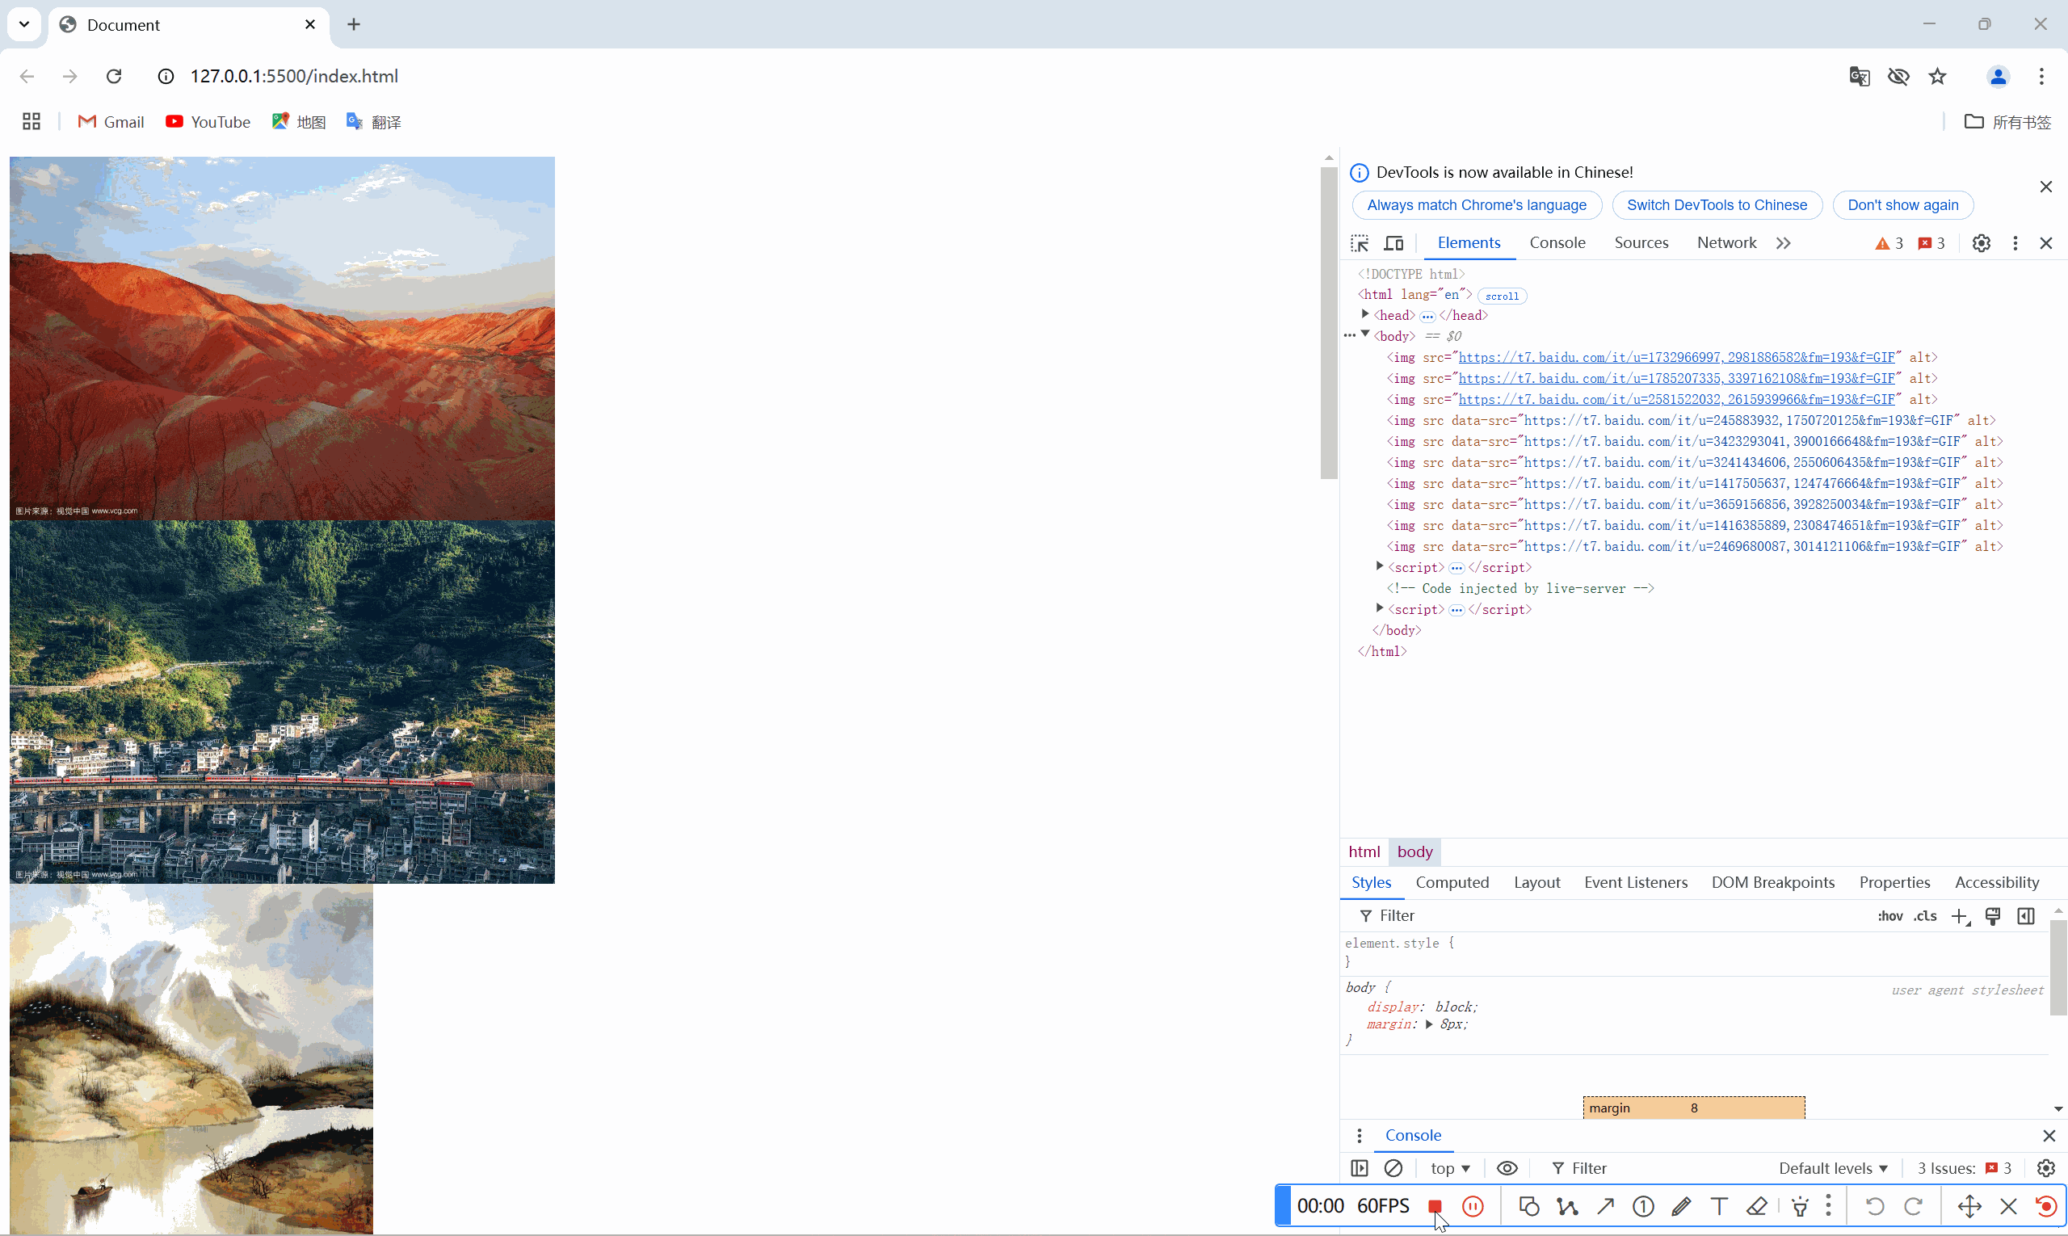This screenshot has height=1236, width=2068.
Task: Toggle the console sidebar panel
Action: coord(1359,1167)
